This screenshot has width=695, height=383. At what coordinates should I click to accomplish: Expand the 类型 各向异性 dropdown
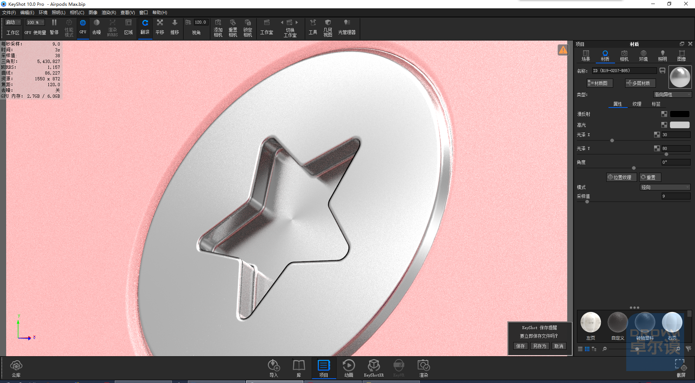tap(673, 94)
